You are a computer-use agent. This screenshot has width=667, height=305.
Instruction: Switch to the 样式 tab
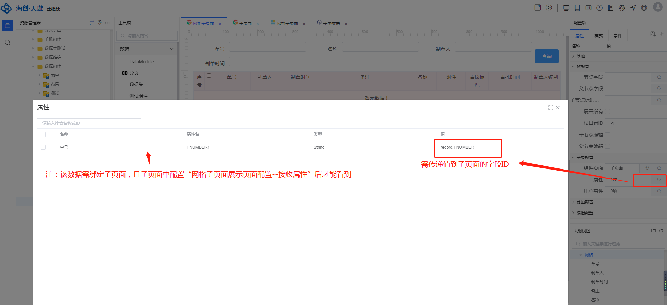598,36
